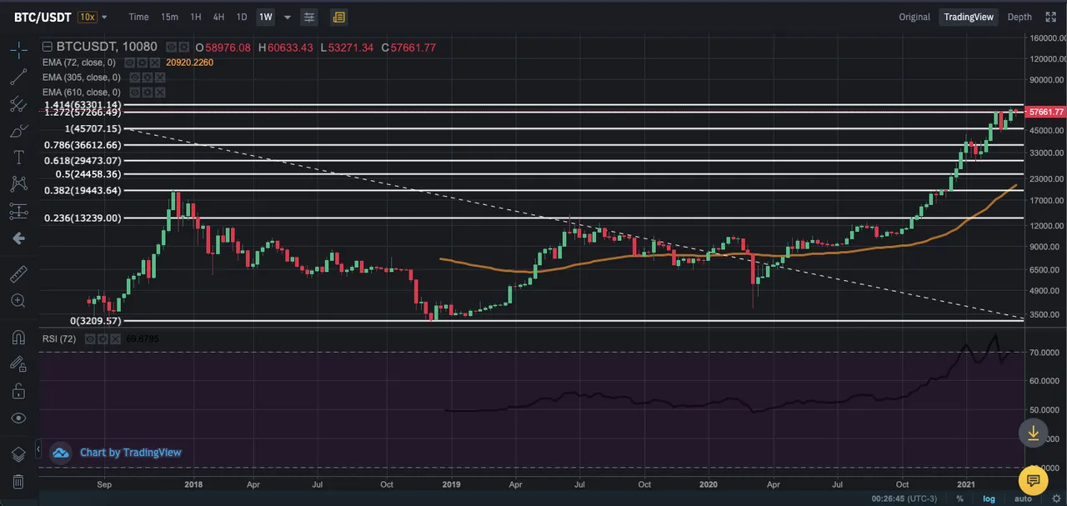This screenshot has width=1067, height=506.
Task: Collapse the BTCUSDT indicator legend
Action: pyautogui.click(x=48, y=48)
